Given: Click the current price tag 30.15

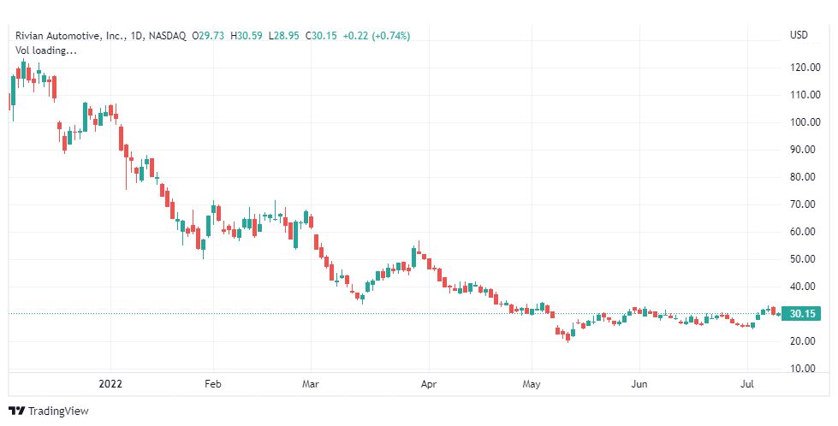Looking at the screenshot, I should [x=801, y=313].
